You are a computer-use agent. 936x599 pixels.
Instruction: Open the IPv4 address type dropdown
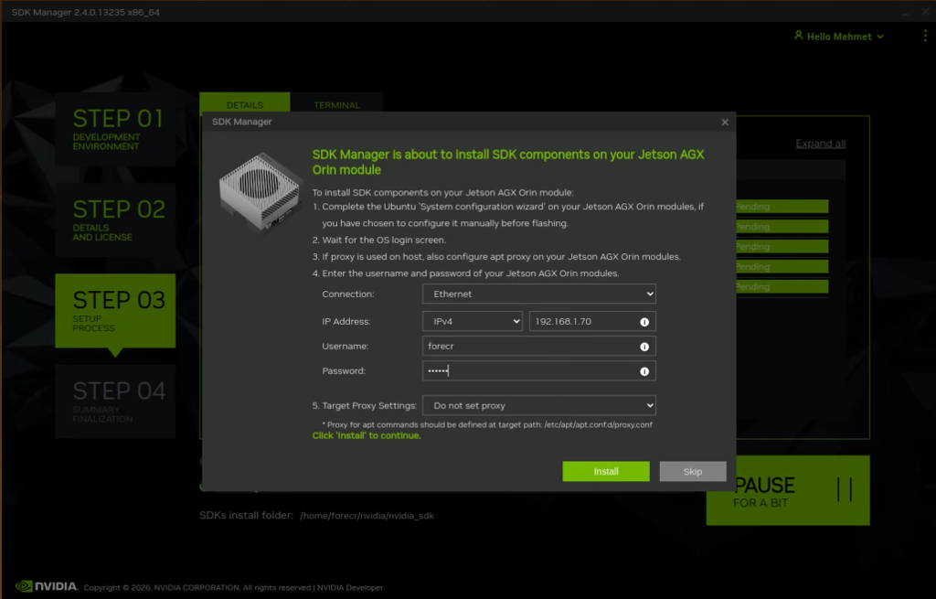click(472, 321)
